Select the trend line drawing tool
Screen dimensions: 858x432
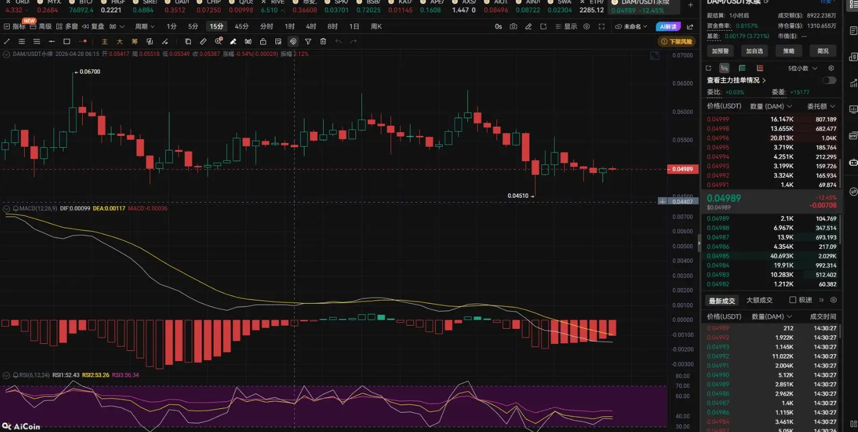click(x=7, y=41)
